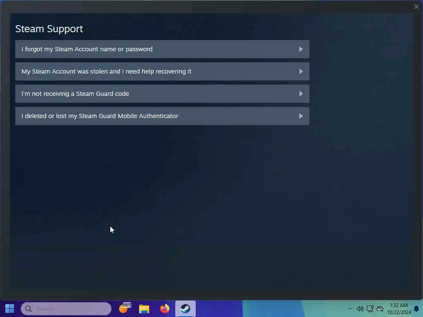Launch Firefox from the taskbar
This screenshot has height=317, width=423.
[x=164, y=309]
